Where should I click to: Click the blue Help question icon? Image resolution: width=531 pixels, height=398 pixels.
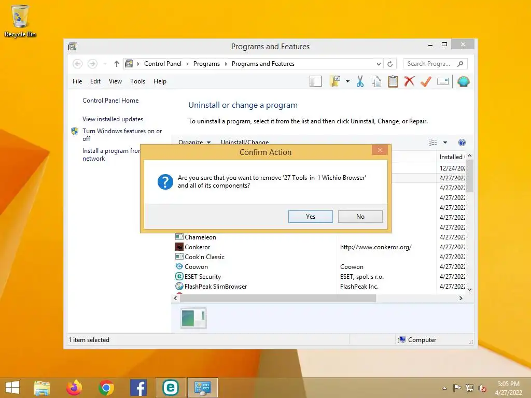tap(462, 143)
